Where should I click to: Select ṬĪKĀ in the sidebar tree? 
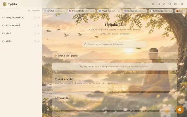(8, 33)
